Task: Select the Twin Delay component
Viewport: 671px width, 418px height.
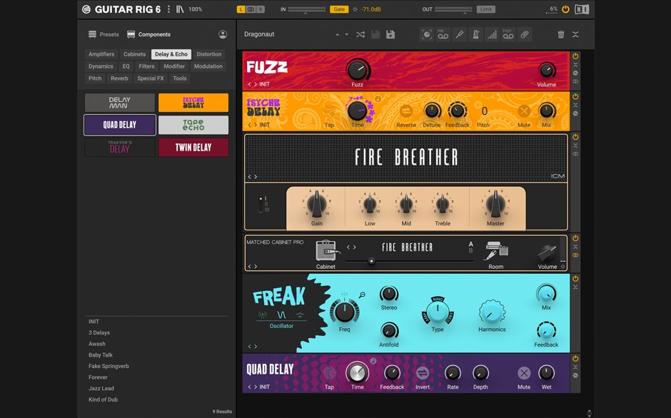Action: tap(192, 146)
